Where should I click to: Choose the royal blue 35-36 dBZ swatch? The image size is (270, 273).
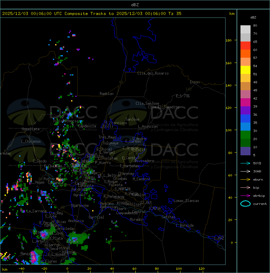click(245, 119)
